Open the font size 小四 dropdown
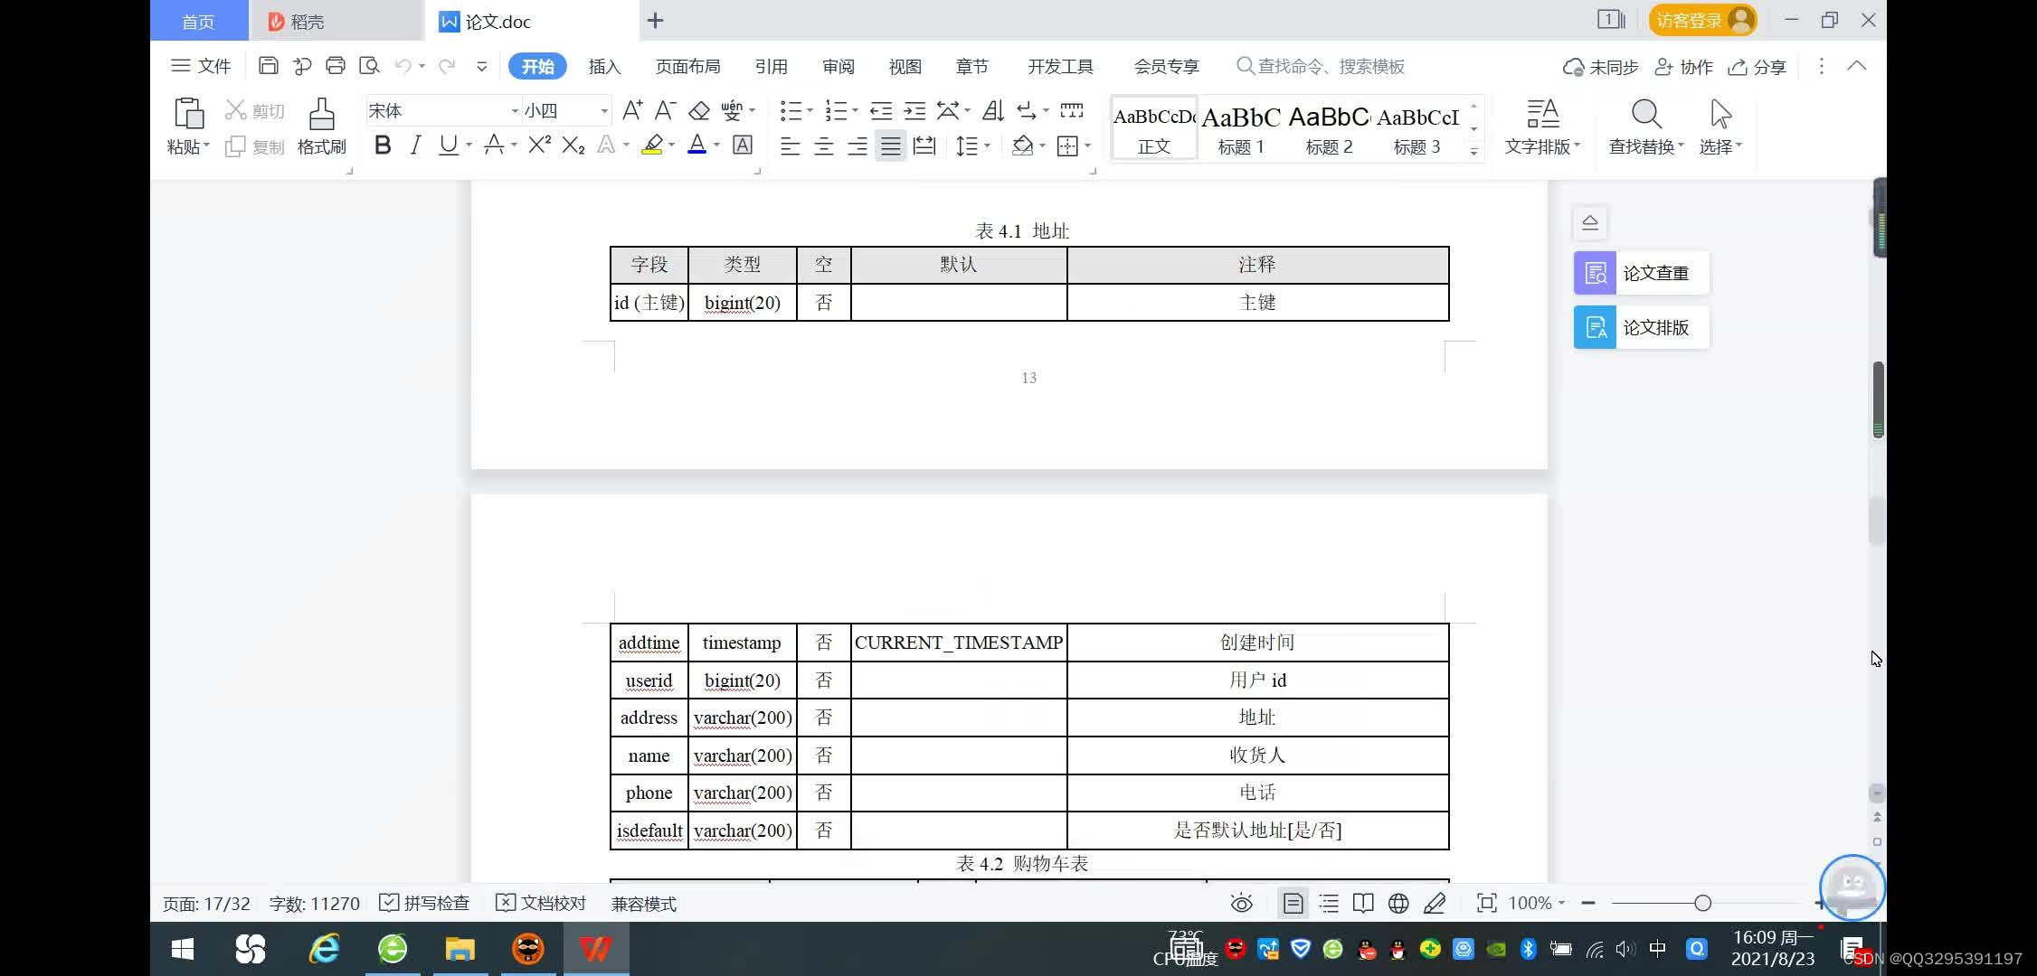2037x976 pixels. point(604,110)
